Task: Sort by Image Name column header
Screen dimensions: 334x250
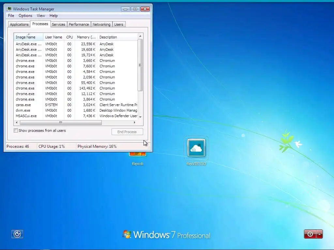Action: tap(29, 37)
